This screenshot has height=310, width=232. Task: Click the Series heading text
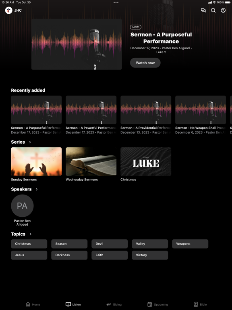18,142
